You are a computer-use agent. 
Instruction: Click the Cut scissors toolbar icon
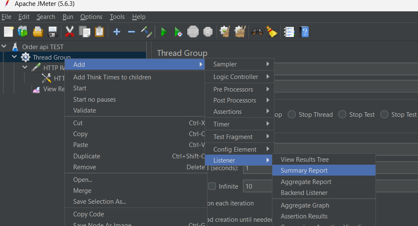click(x=69, y=32)
